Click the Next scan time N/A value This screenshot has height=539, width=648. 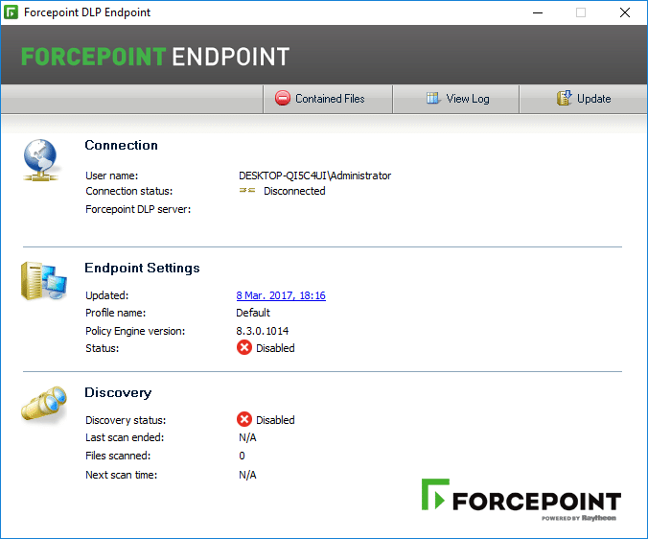pyautogui.click(x=247, y=475)
